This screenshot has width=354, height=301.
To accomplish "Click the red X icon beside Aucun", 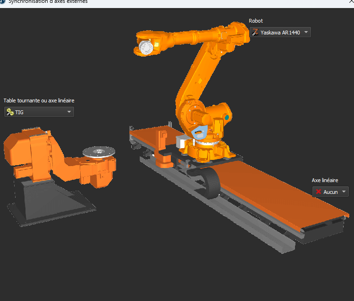I will (x=318, y=192).
